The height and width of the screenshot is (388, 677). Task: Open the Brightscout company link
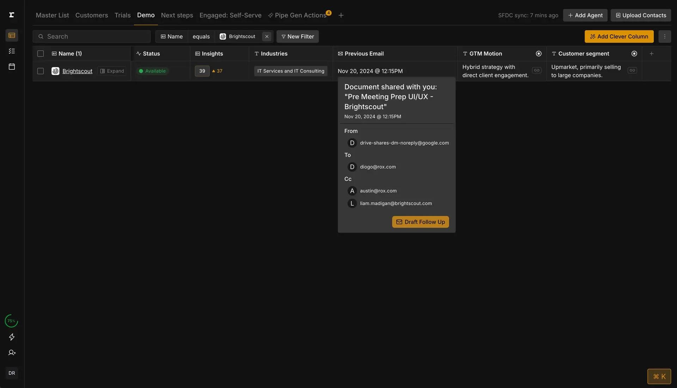click(x=77, y=71)
